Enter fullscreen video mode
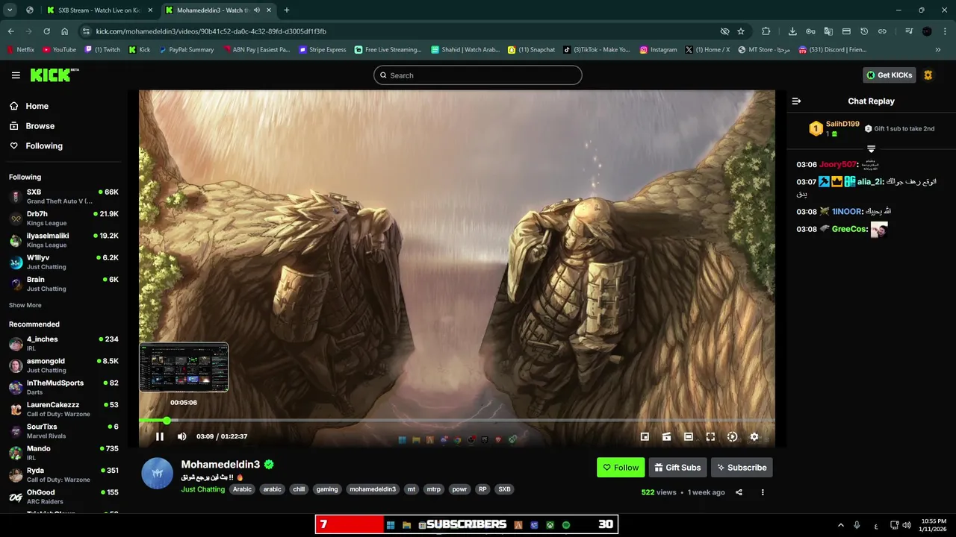956x537 pixels. [710, 437]
